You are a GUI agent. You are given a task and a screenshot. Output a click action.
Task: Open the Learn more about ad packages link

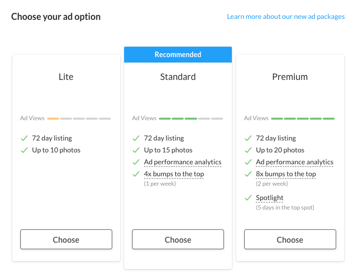click(285, 16)
